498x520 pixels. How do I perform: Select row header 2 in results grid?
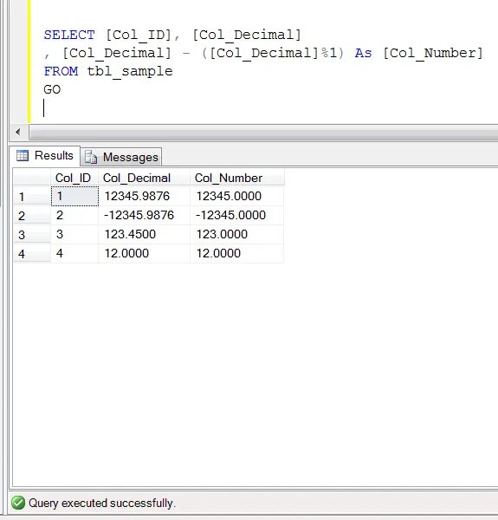point(32,216)
